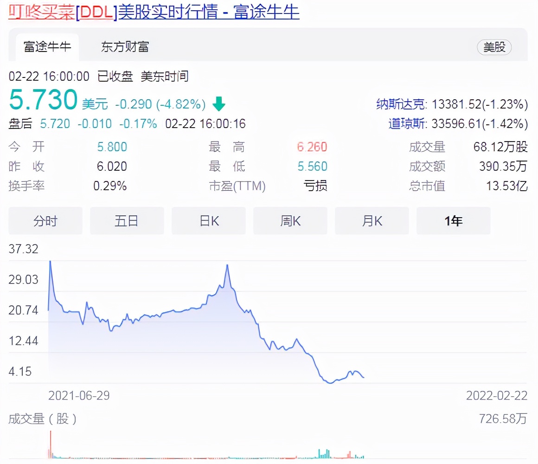The height and width of the screenshot is (464, 538).
Task: Click the 2021-06-29 start date label
Action: click(x=79, y=395)
